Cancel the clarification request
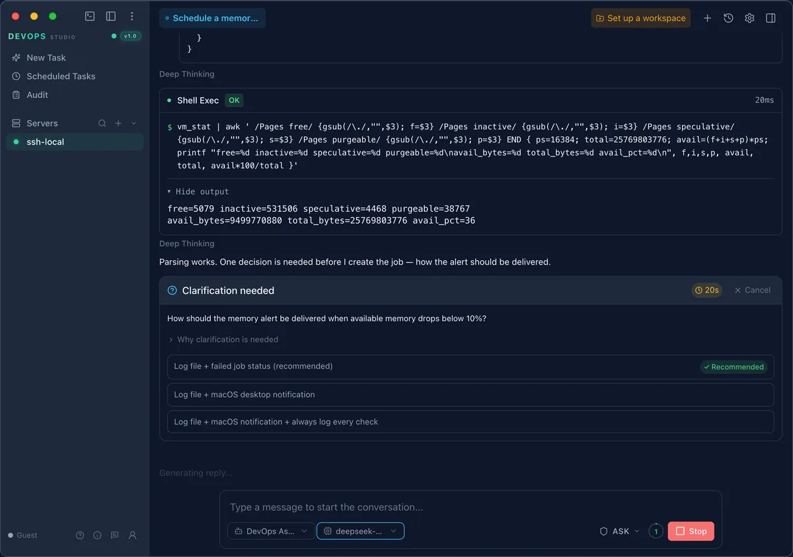Screen dimensions: 793x557 pyautogui.click(x=753, y=290)
